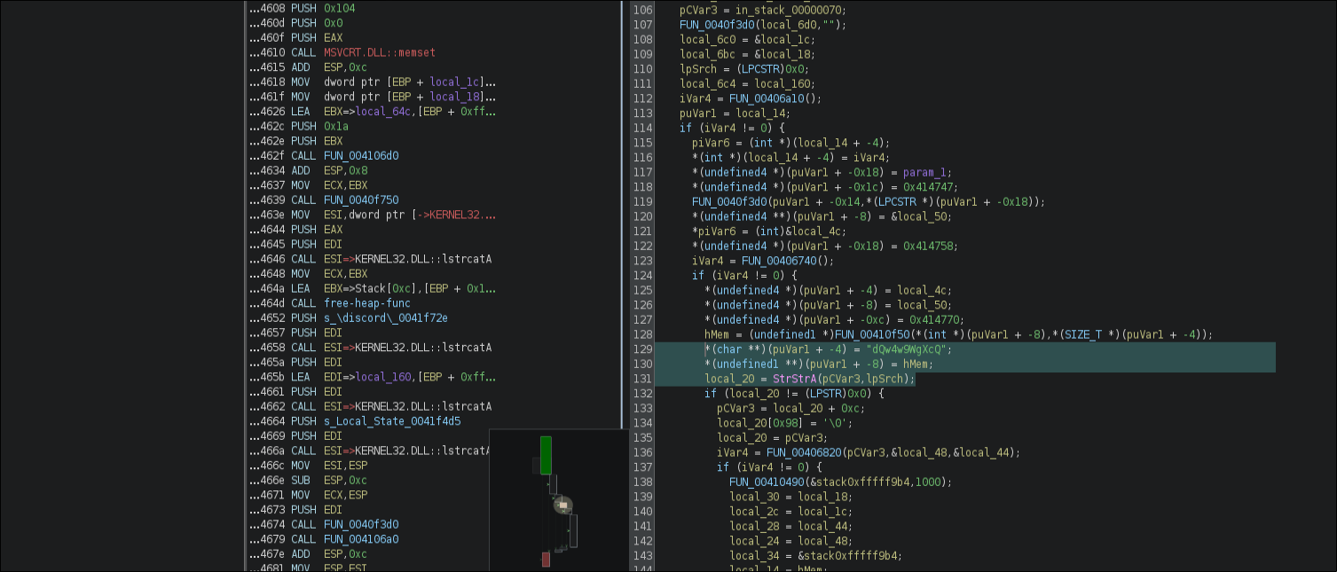Select the PUSH EBX instruction at 462e
This screenshot has height=572, width=1337.
pos(295,141)
